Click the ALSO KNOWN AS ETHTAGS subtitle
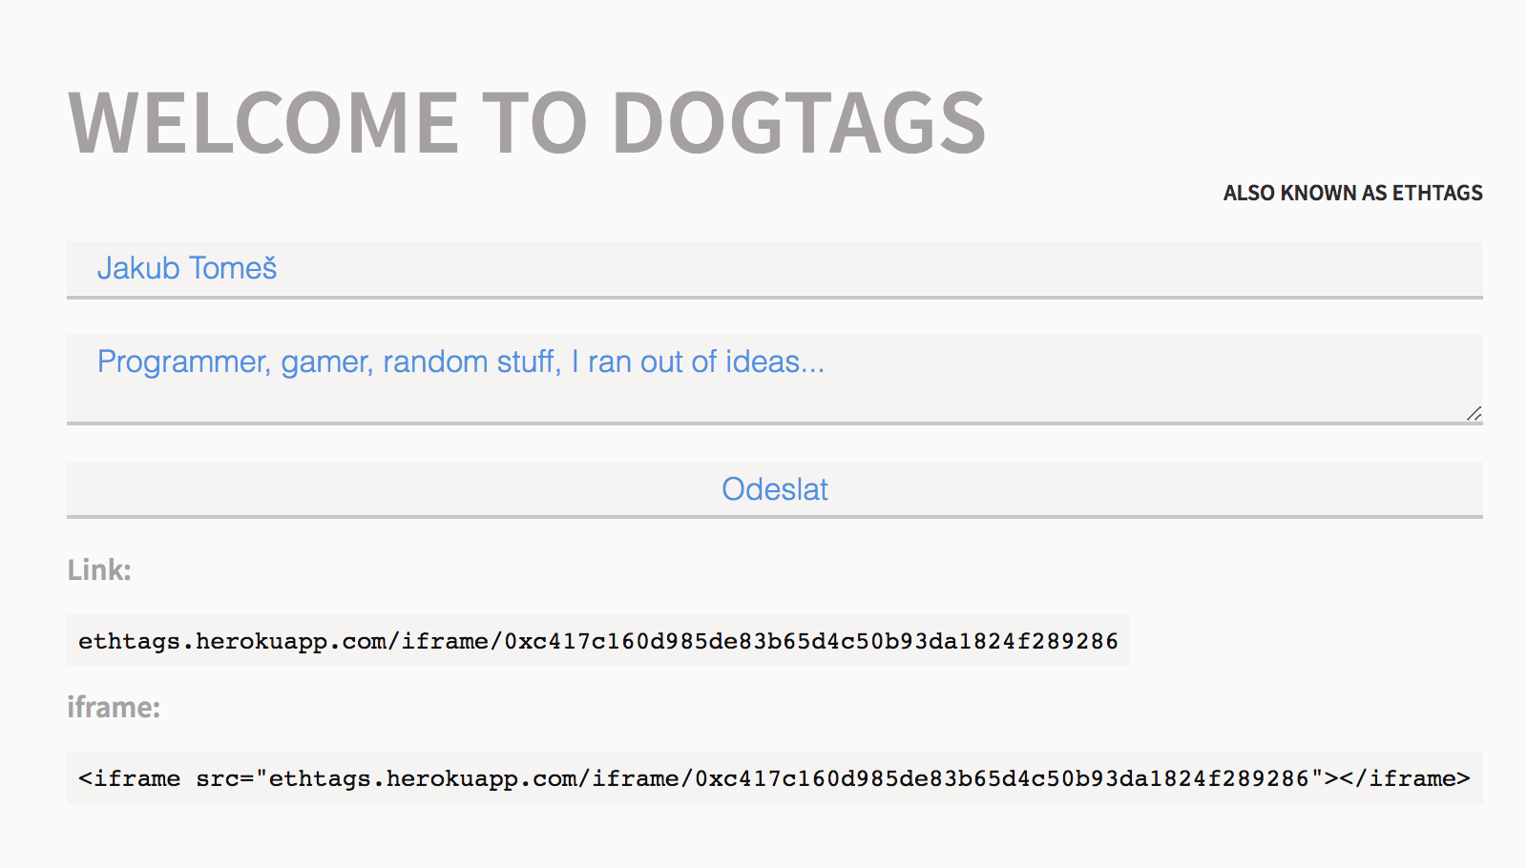The image size is (1527, 868). pyautogui.click(x=1352, y=193)
